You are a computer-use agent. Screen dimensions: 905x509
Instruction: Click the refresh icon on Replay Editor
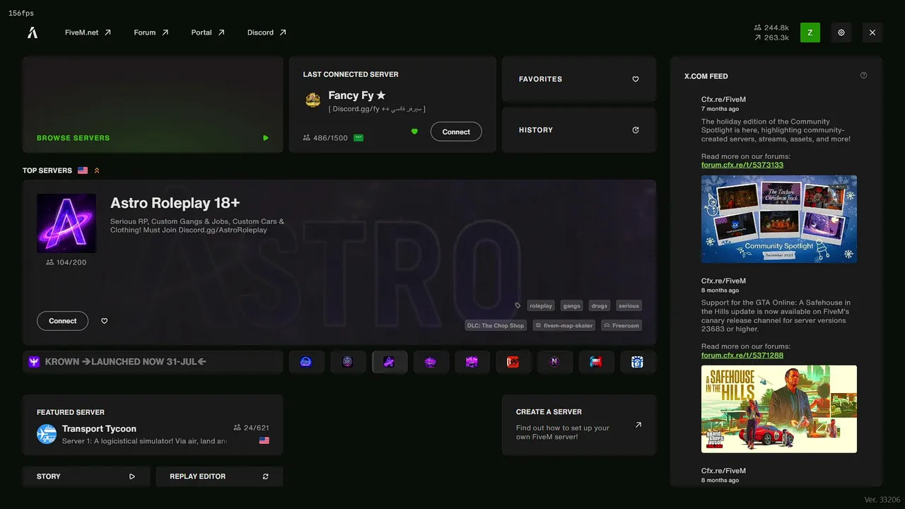(266, 476)
